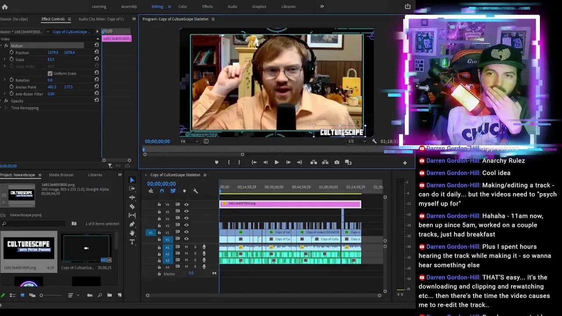Click Mark In button

pyautogui.click(x=228, y=162)
